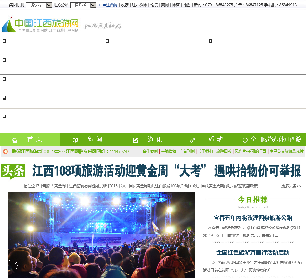Click 江西网驴友采风团群：111479747 text

pyautogui.click(x=97, y=151)
